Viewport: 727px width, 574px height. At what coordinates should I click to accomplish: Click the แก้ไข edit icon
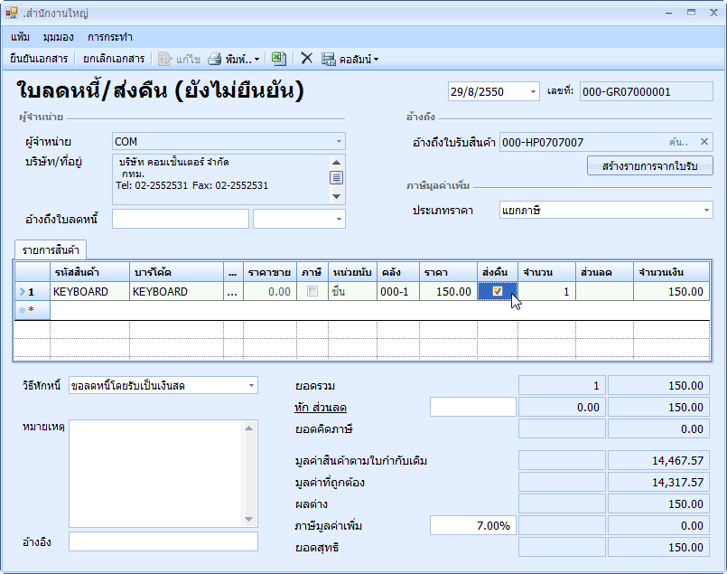click(x=165, y=59)
